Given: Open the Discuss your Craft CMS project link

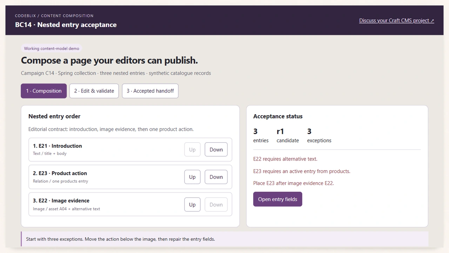Looking at the screenshot, I should 396,20.
